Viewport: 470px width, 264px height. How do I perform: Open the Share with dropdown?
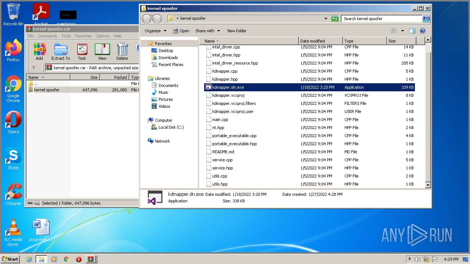[207, 31]
